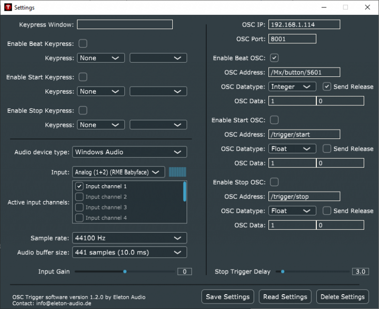Select the Analog (1+2) Input dropdown
379x309 pixels.
click(118, 172)
